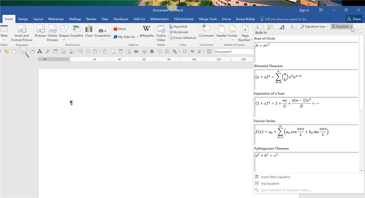Insert a Bookmark
Image resolution: width=365 pixels, height=198 pixels.
(179, 32)
